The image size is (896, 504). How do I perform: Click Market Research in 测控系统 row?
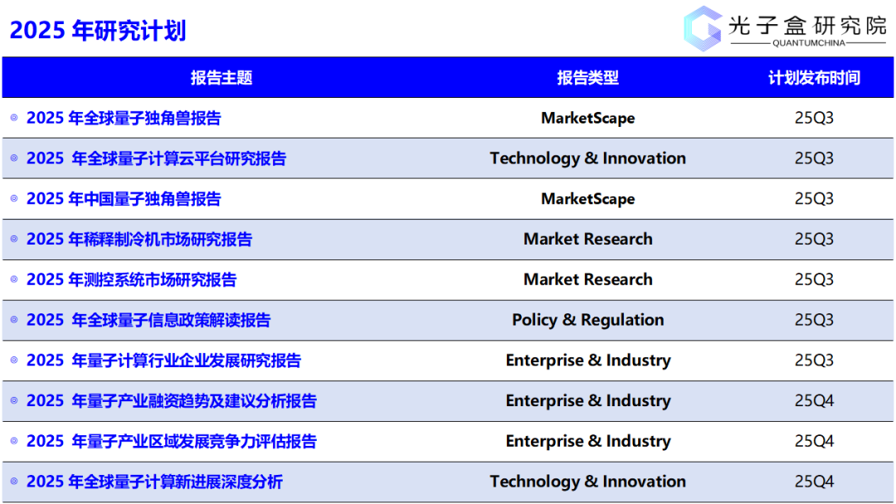pyautogui.click(x=588, y=279)
